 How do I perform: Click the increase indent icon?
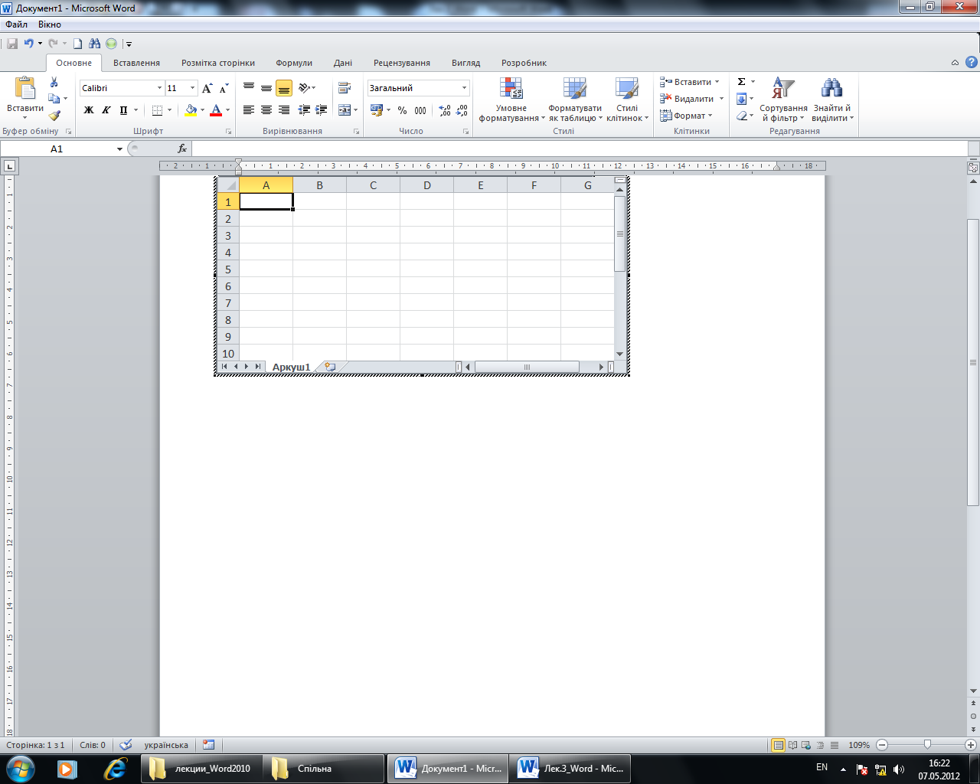click(321, 110)
